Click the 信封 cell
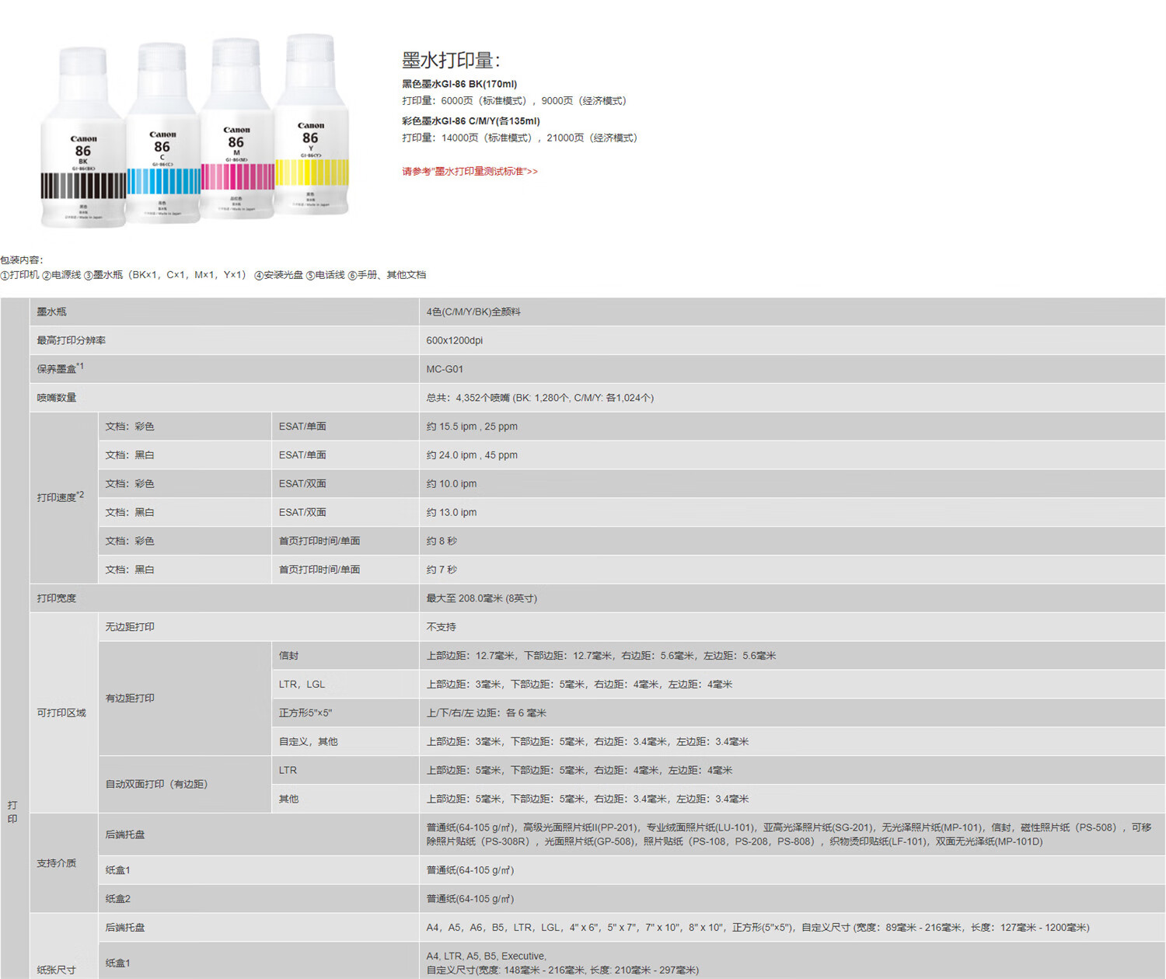The height and width of the screenshot is (979, 1166). pyautogui.click(x=345, y=656)
